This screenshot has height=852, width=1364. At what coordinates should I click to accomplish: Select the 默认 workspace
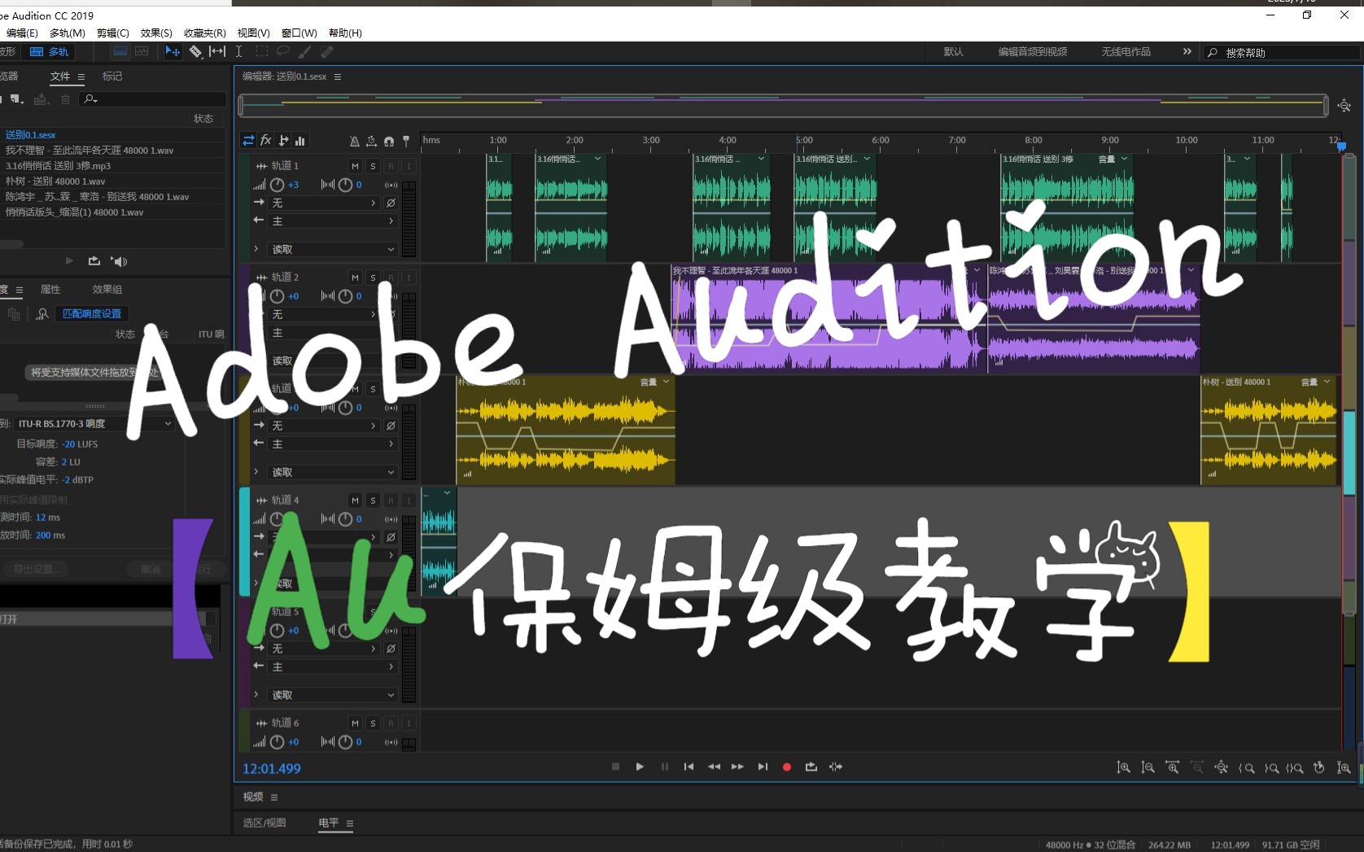[x=953, y=51]
